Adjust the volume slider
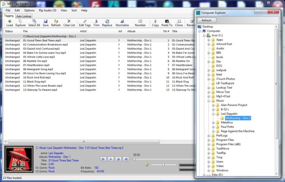Screen dimensions: 285x182 163,165
